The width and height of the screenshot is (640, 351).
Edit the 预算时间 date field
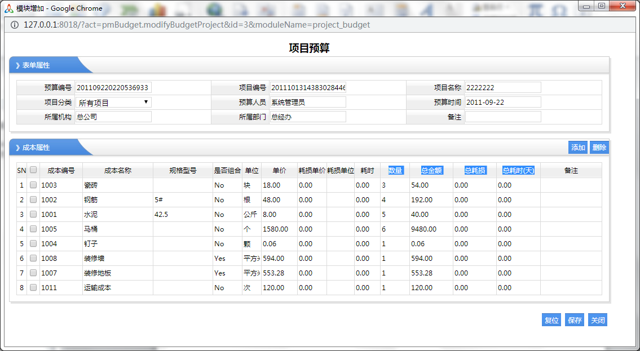[503, 102]
